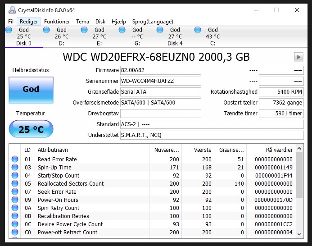Select raw value 0000000170D
Viewport: 312px width, 246px height.
coord(273,200)
